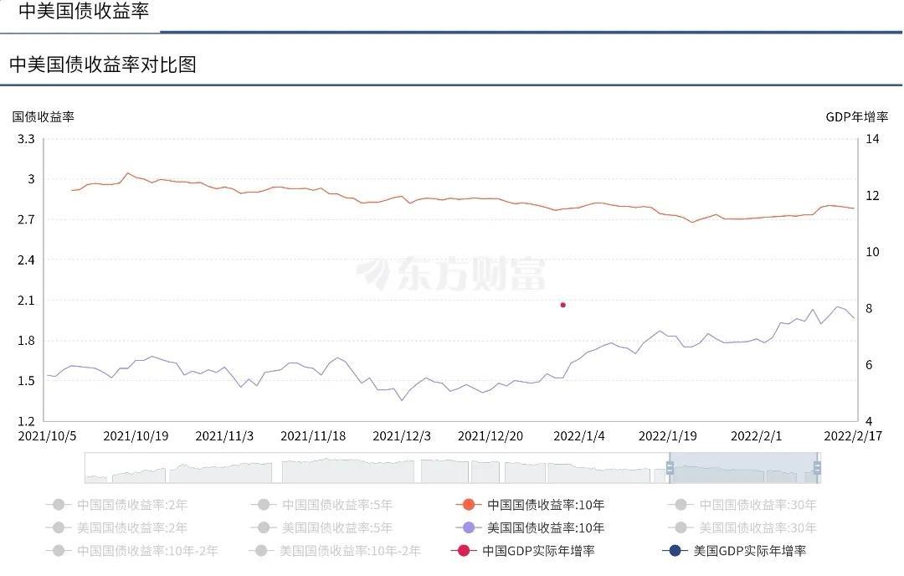The width and height of the screenshot is (904, 576).
Task: Click right handle of range slider
Action: (817, 467)
